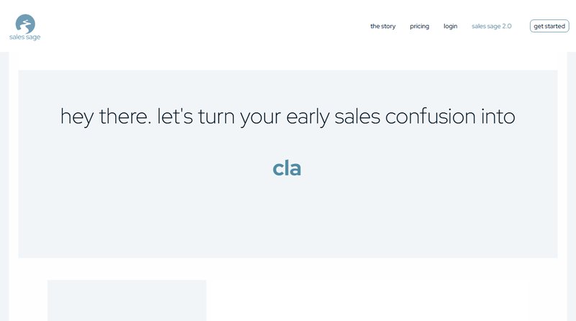Click empty header space left of "the story"
This screenshot has height=321, width=576.
[x=216, y=26]
